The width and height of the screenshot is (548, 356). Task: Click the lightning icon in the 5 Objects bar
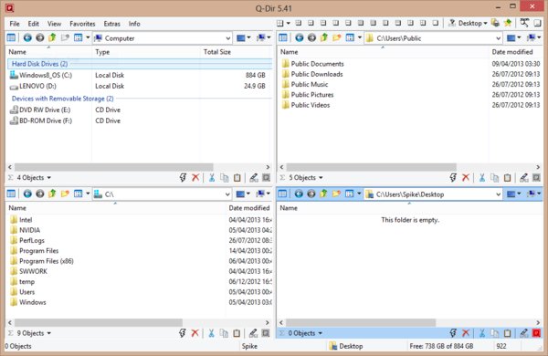[x=453, y=177]
